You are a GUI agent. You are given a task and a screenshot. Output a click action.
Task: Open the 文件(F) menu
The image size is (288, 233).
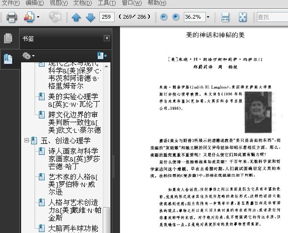tap(10, 3)
